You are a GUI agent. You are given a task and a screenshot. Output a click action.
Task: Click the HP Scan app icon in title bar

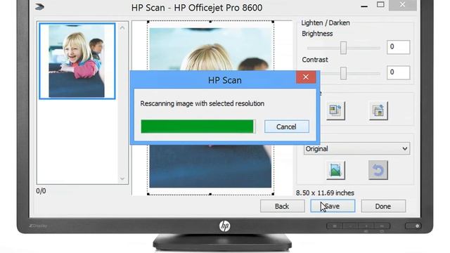coord(39,6)
